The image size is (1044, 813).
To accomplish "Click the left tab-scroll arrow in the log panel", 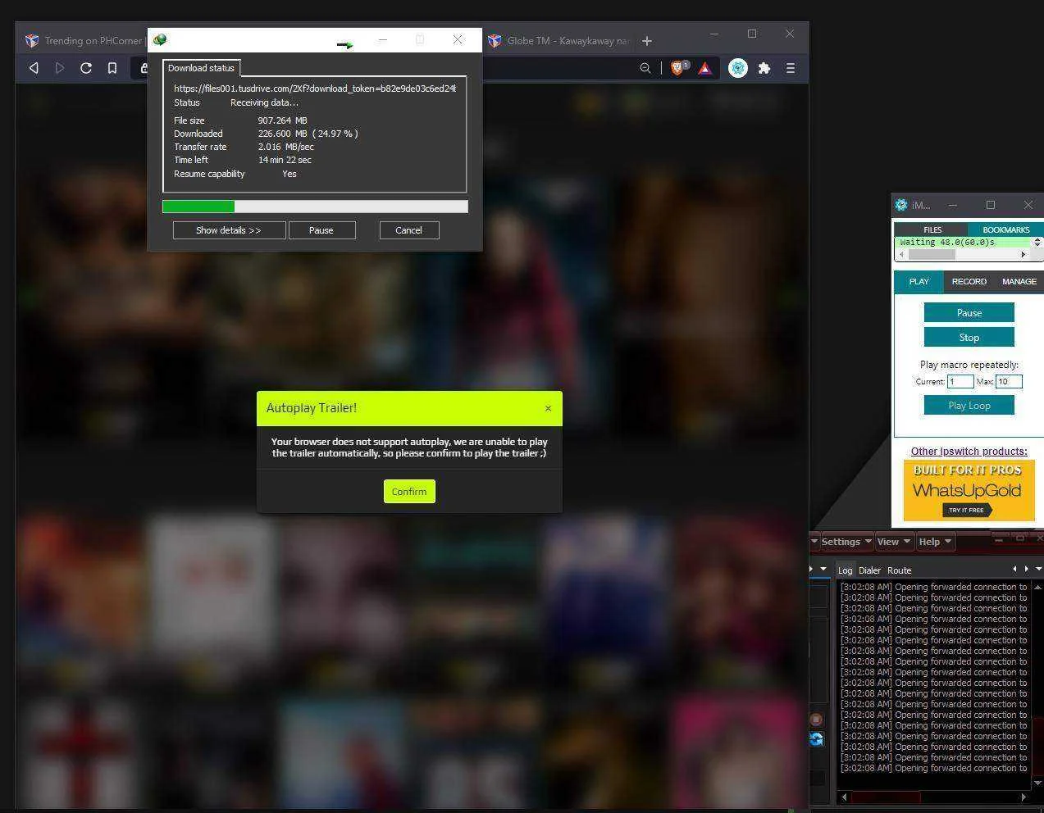I will point(1014,569).
